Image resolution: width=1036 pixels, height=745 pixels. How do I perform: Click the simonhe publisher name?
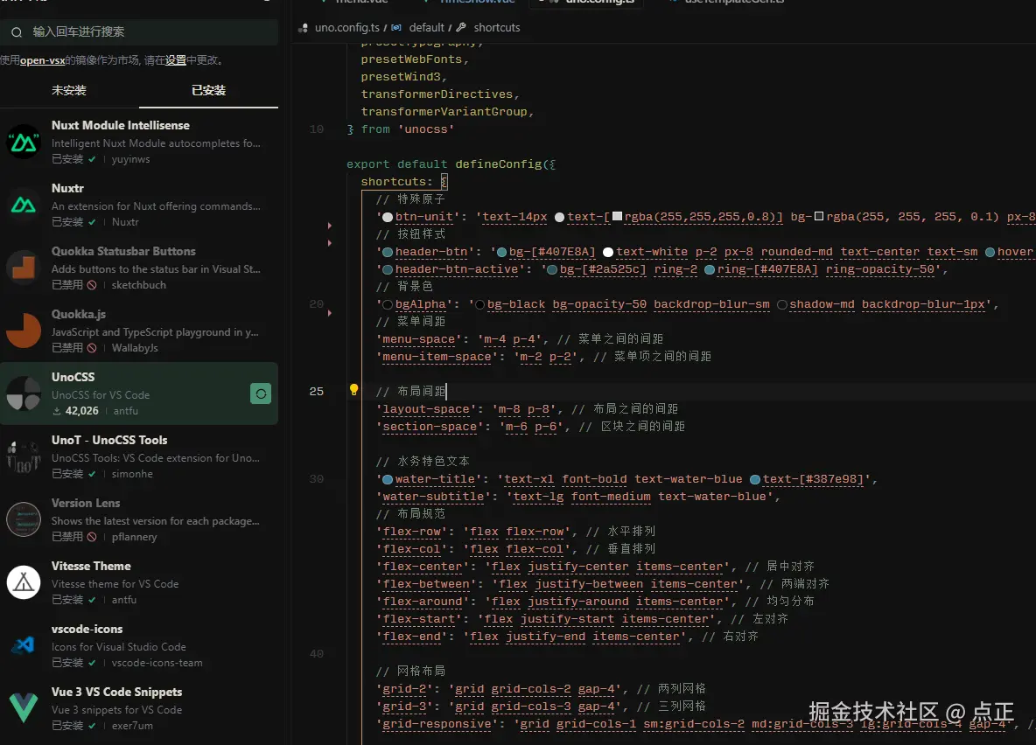coord(132,474)
